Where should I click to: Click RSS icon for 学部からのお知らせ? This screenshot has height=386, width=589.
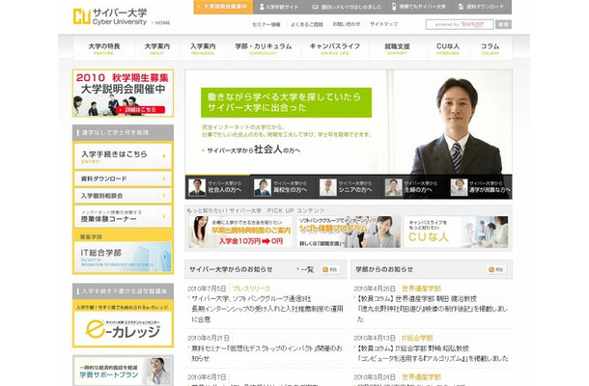[x=496, y=269]
